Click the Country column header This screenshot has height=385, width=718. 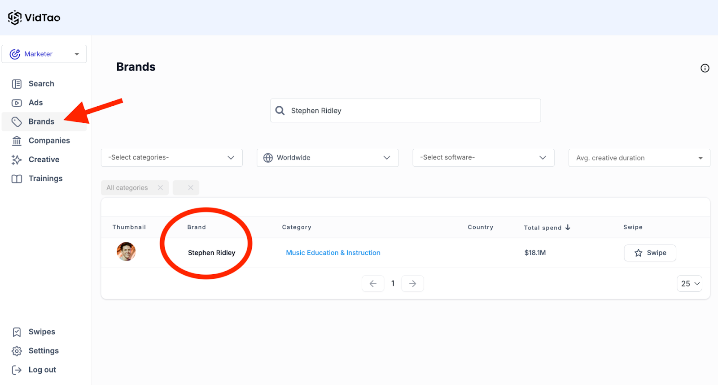pos(481,227)
